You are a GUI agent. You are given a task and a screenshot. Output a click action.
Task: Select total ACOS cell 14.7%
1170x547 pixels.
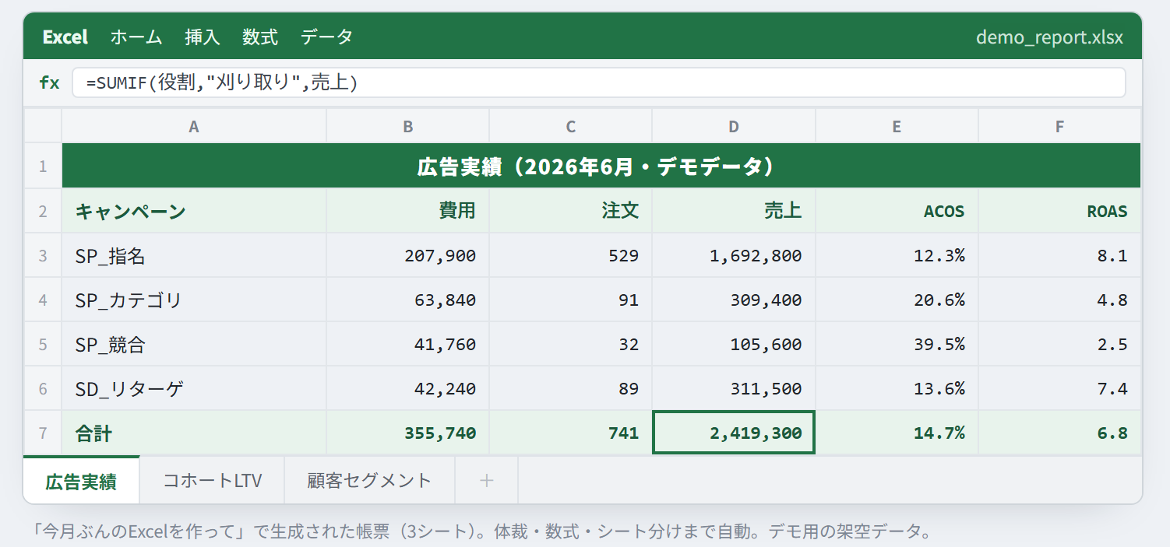pyautogui.click(x=897, y=433)
